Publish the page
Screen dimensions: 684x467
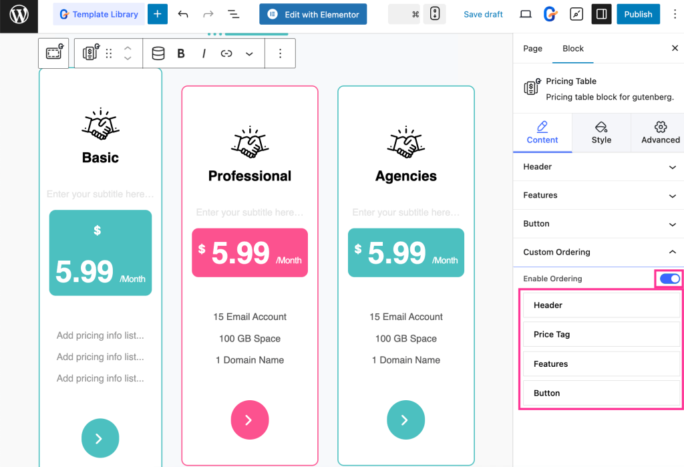pos(638,15)
